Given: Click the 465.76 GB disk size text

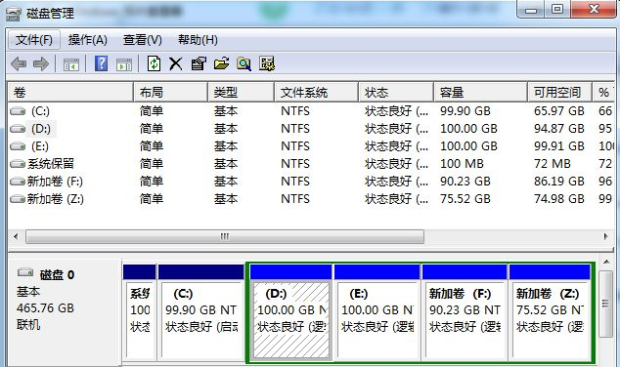Looking at the screenshot, I should [45, 308].
